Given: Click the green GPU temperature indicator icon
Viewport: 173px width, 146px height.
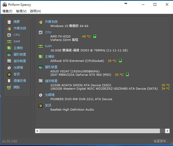Looking at the screenshot, I should [127, 74].
